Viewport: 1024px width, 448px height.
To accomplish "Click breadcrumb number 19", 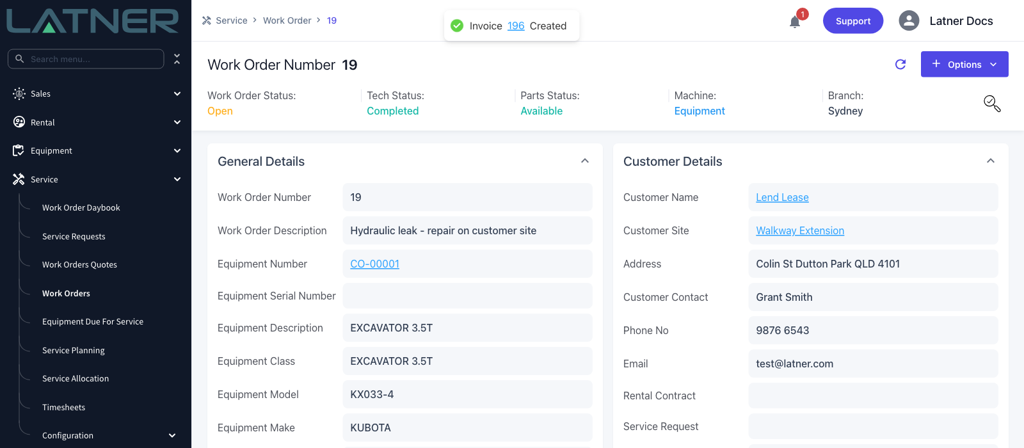I will coord(332,20).
